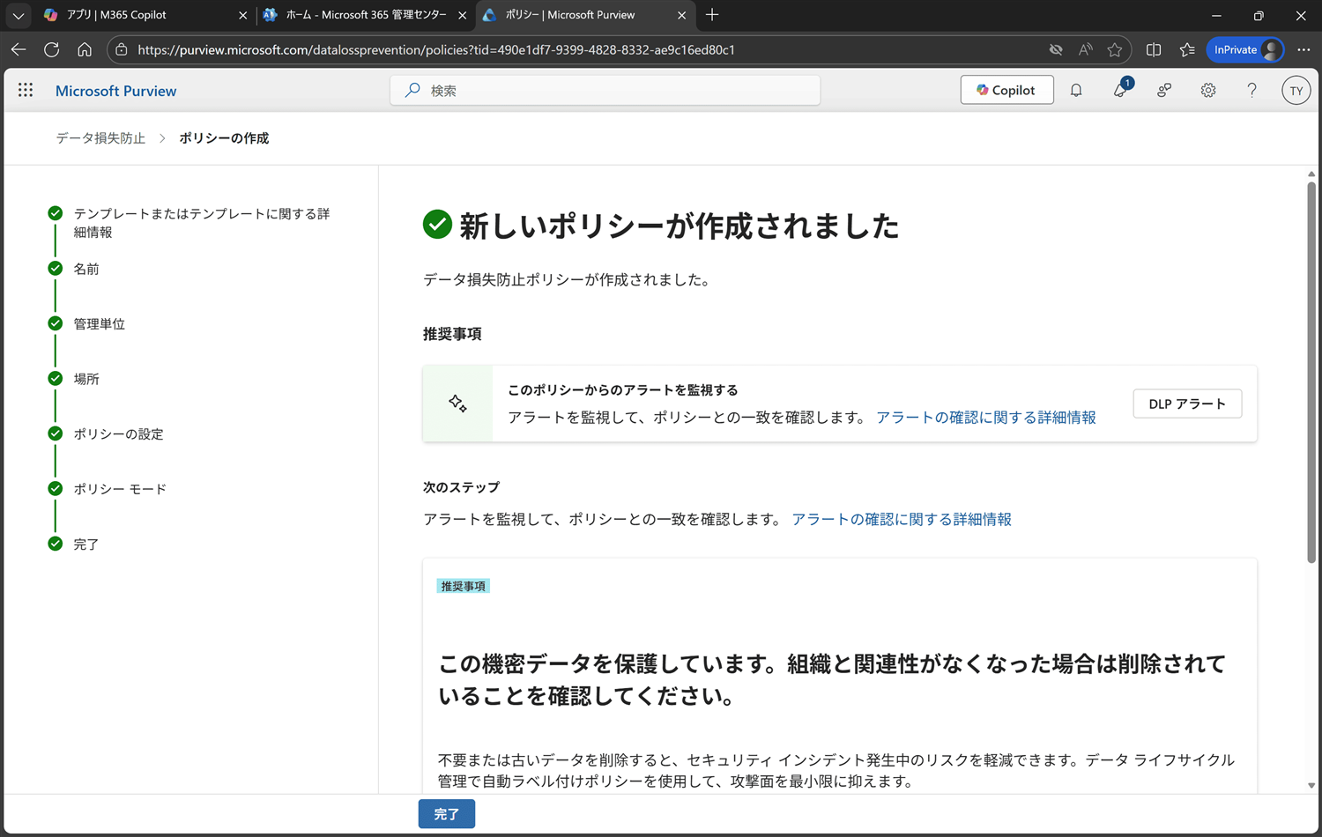Select the テンプレートまたはテンプレートに関する詳細情報 step
Image resolution: width=1322 pixels, height=837 pixels.
pyautogui.click(x=202, y=223)
